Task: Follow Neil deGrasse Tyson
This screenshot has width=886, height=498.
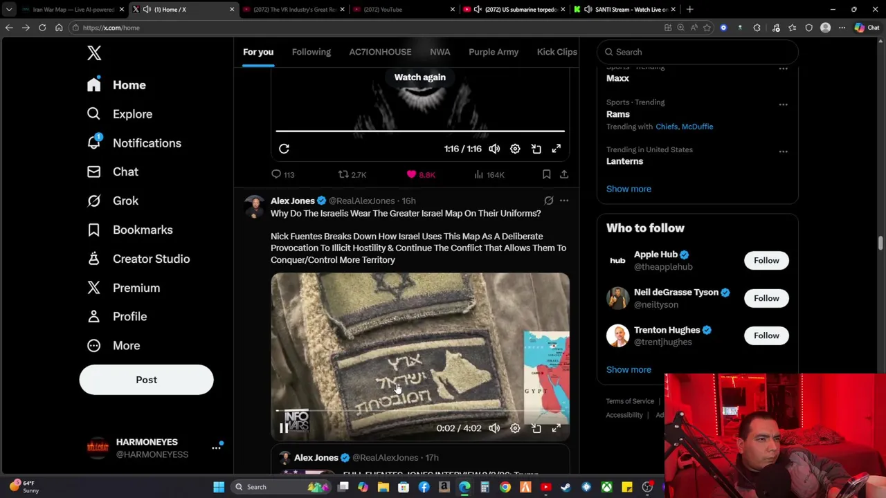Action: [x=766, y=298]
